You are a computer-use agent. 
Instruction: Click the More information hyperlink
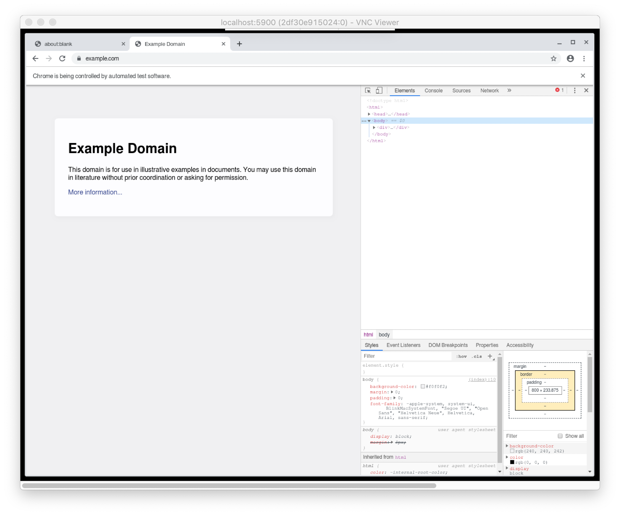[x=95, y=192]
